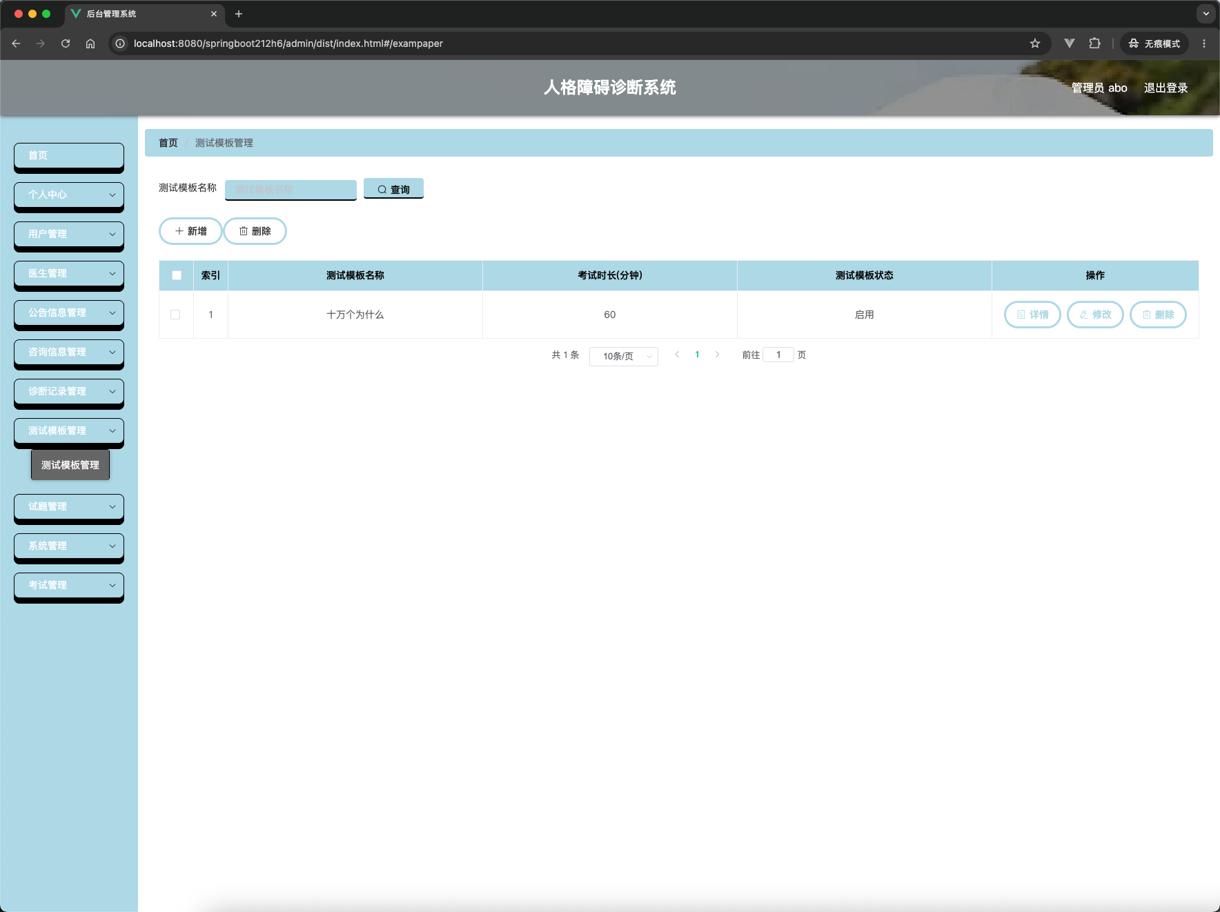Click the address bar URL

288,43
